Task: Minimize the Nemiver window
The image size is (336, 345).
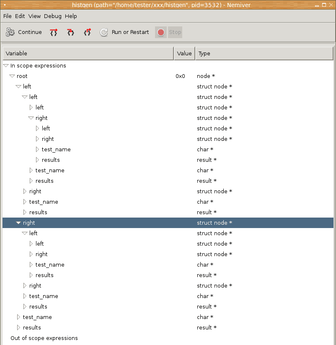Action: tap(317, 5)
